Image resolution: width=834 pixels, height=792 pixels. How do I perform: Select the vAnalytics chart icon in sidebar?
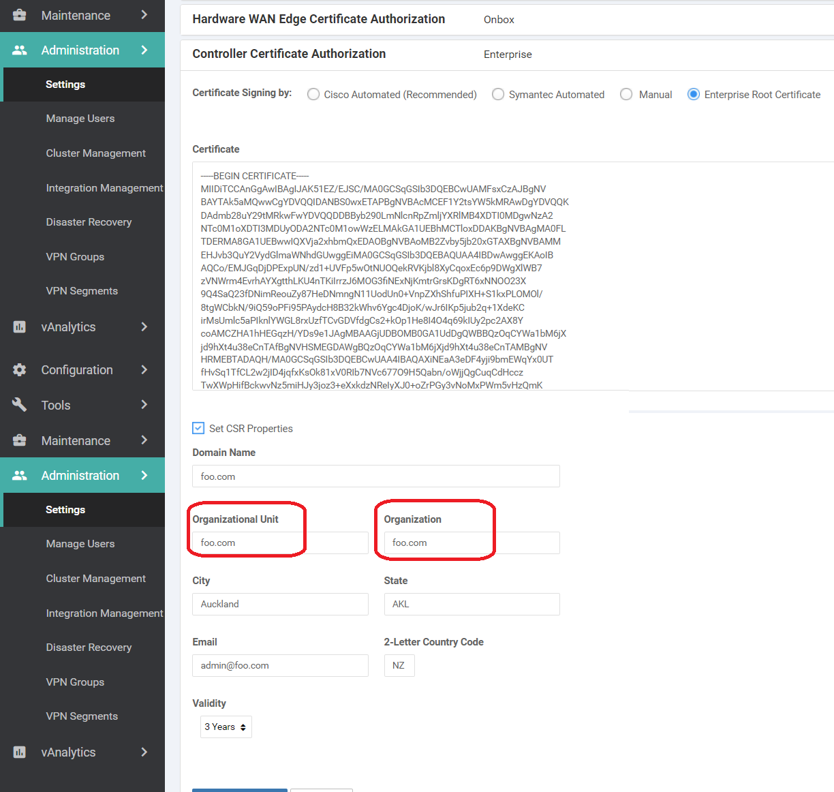(x=19, y=327)
